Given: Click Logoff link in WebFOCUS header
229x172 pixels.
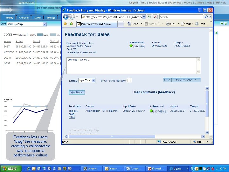Looking at the screenshot, I should pyautogui.click(x=134, y=3).
